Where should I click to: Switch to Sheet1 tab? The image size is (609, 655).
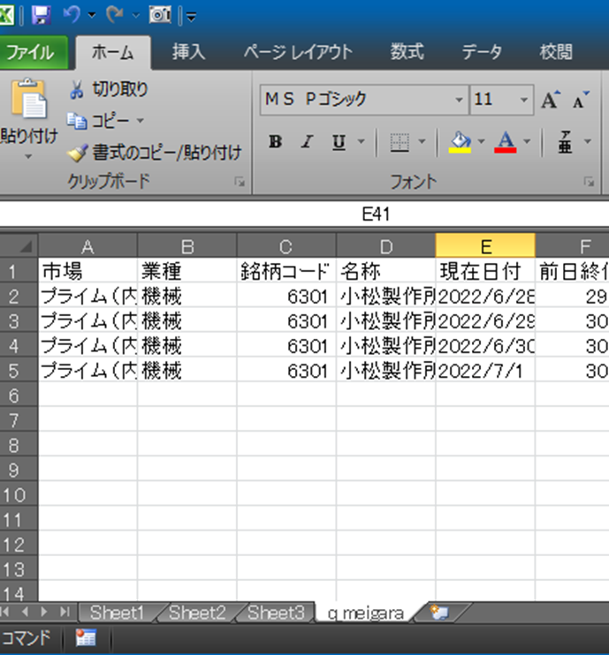pyautogui.click(x=117, y=613)
